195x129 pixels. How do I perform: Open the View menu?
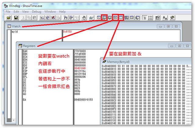[26, 12]
